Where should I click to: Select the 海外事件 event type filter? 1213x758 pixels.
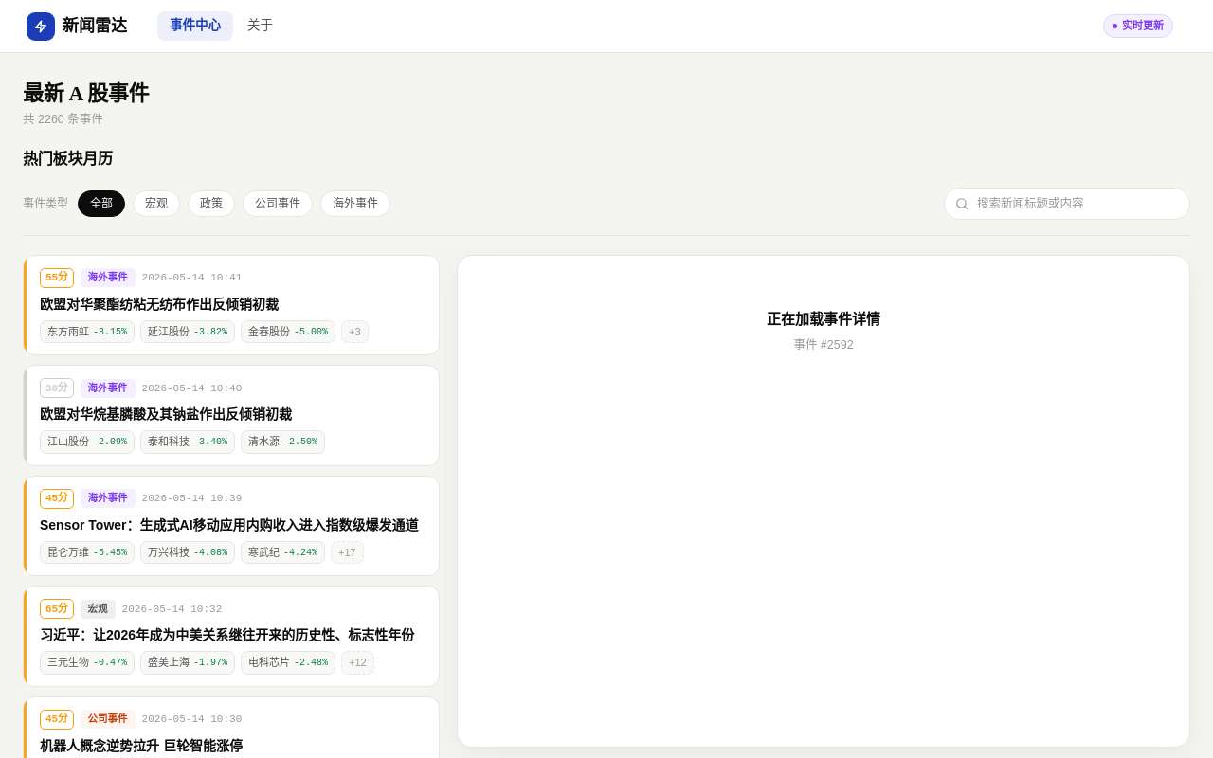pyautogui.click(x=355, y=204)
